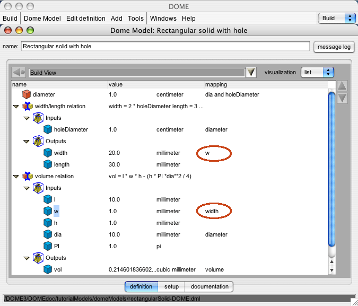Click the blue cube icon for dia
The height and width of the screenshot is (306, 358).
[48, 234]
